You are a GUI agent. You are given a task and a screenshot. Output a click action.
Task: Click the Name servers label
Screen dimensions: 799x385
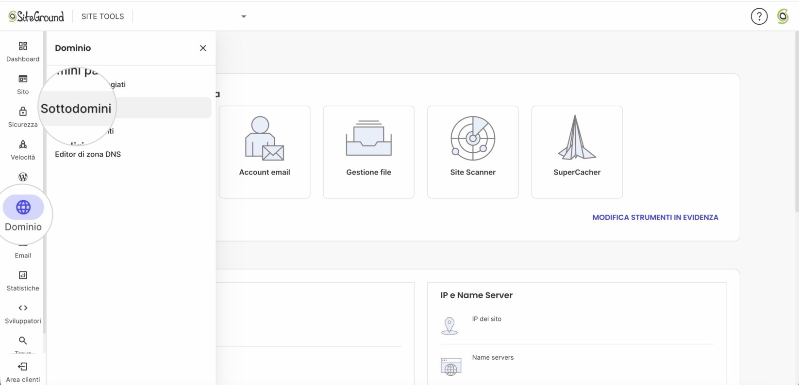[493, 357]
